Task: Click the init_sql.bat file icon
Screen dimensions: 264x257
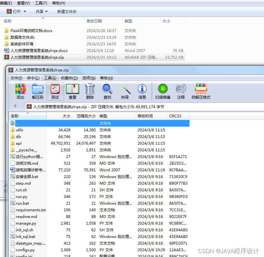Action: [13, 237]
